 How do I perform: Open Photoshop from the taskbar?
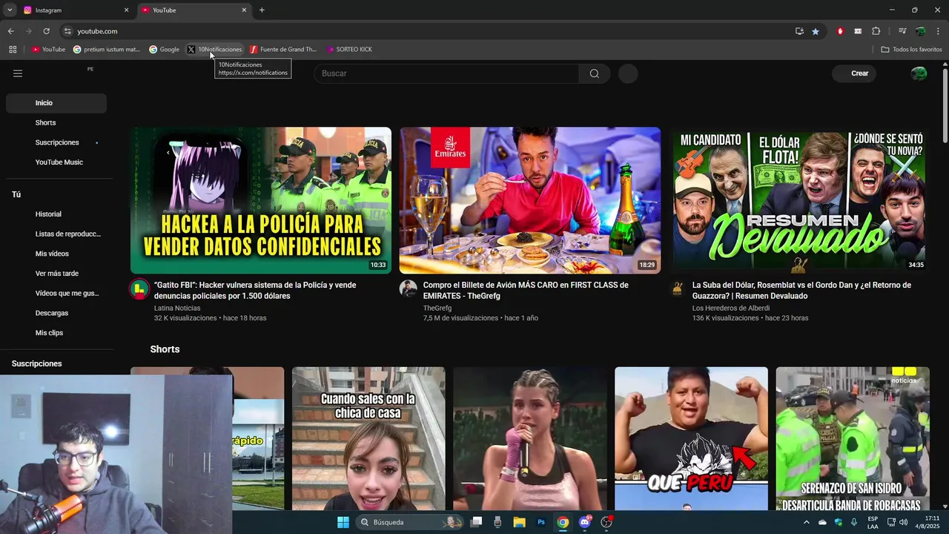click(x=541, y=522)
